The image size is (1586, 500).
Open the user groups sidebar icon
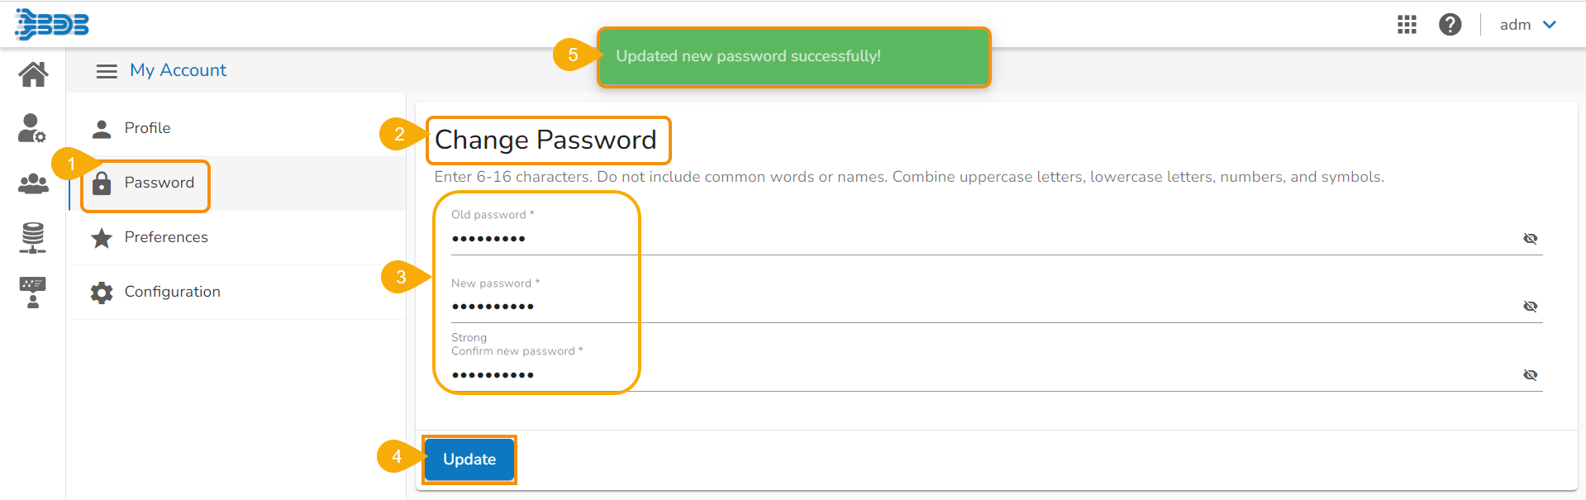[33, 183]
